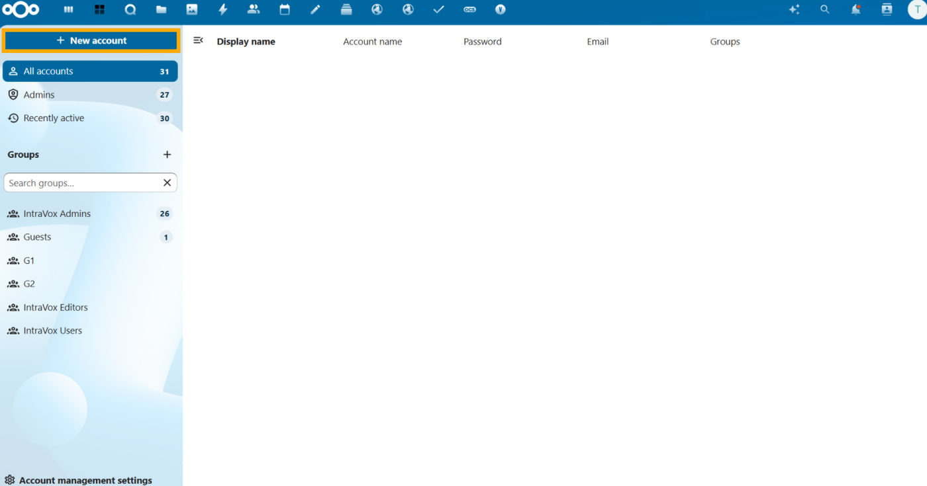Click the Groups column header in table
Screen dimensions: 927x486
[x=725, y=42]
